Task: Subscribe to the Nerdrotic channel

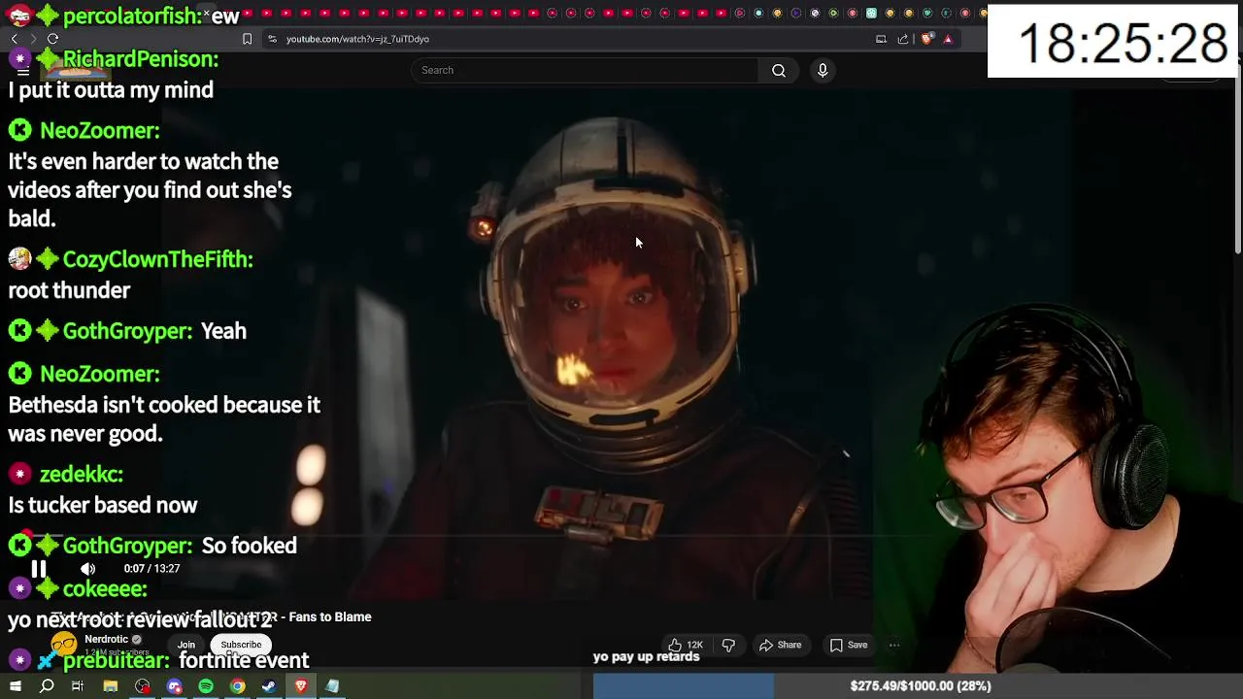Action: tap(241, 645)
